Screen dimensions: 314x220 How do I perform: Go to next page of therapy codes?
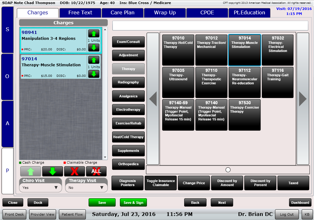pos(303,99)
